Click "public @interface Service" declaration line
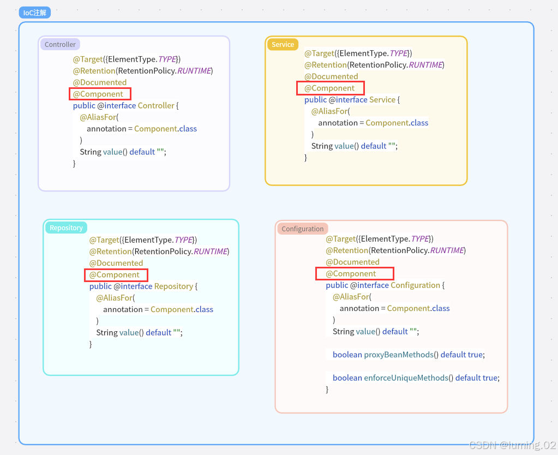The image size is (558, 455). click(x=352, y=99)
